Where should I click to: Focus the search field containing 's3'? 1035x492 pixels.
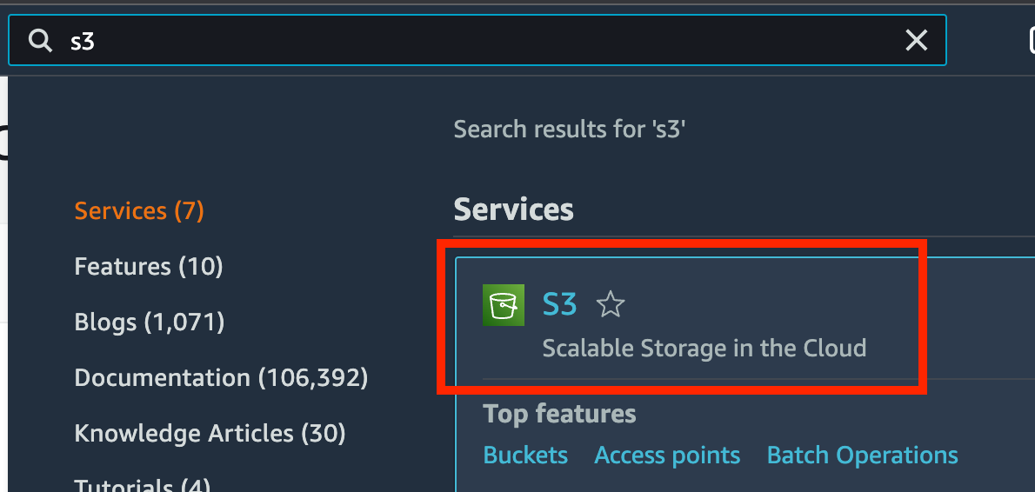[x=477, y=40]
